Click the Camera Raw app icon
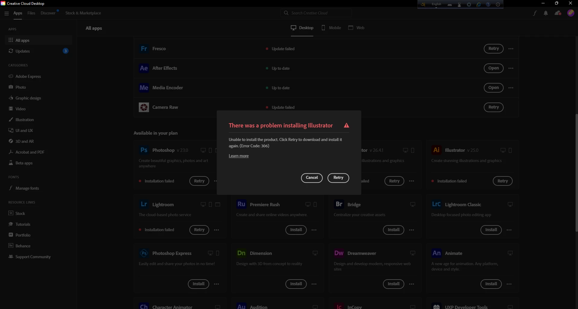 click(x=144, y=107)
